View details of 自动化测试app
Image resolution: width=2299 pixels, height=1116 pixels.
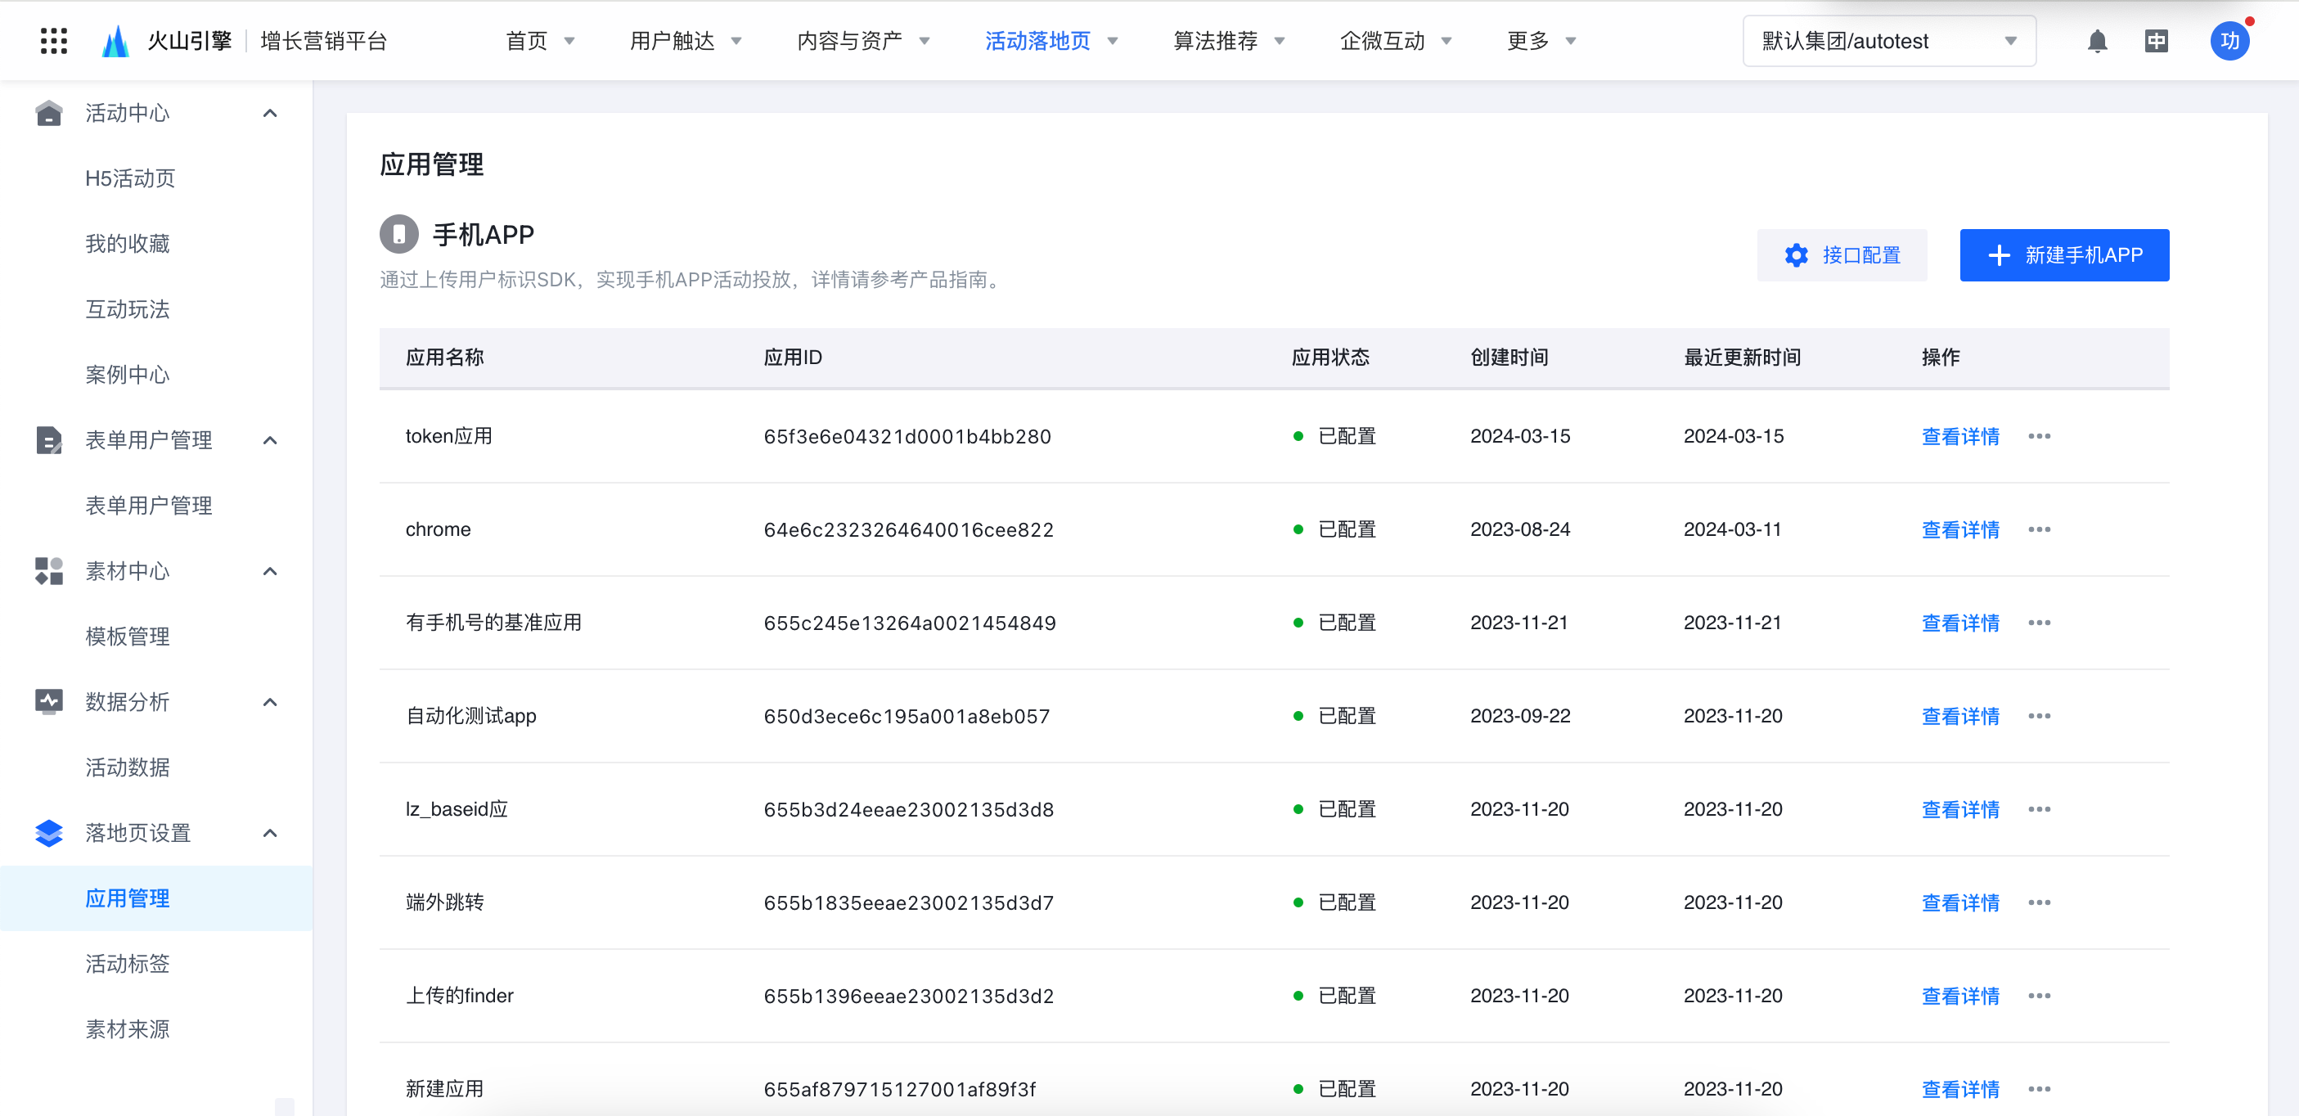tap(1959, 716)
